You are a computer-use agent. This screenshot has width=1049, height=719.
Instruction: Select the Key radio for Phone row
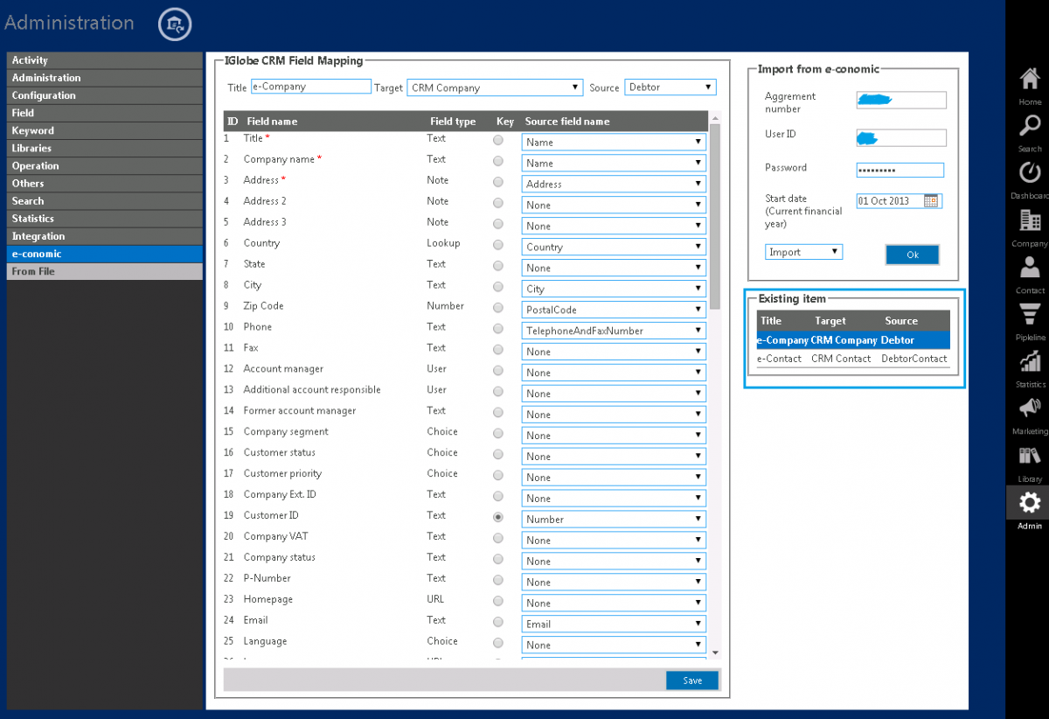pos(498,329)
